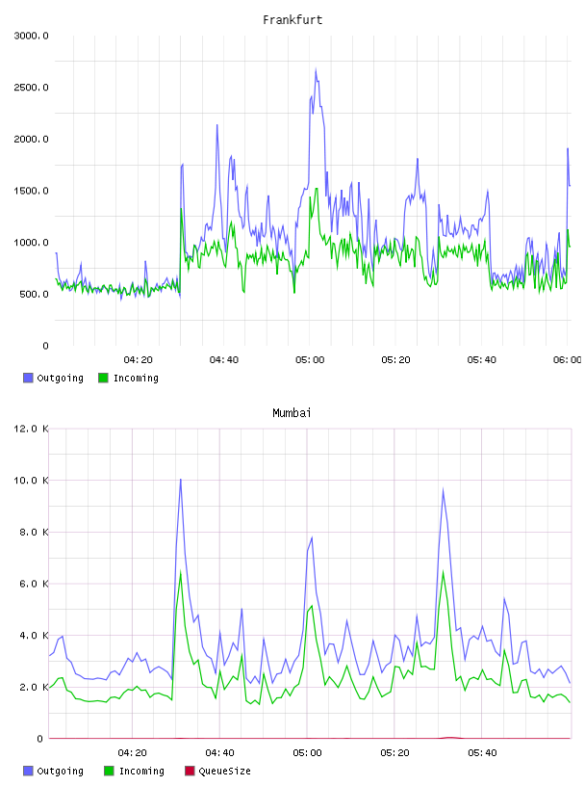This screenshot has width=585, height=786.
Task: Click Mumbai's blue Outgoing legend swatch
Action: [x=28, y=771]
